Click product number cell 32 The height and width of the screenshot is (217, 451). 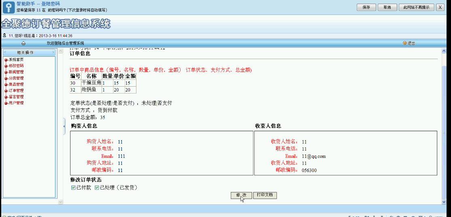tap(75, 90)
